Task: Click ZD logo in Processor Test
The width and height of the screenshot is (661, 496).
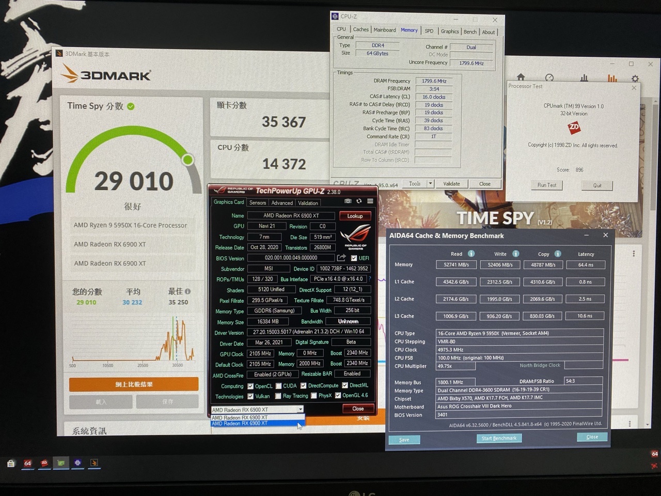Action: (x=574, y=127)
